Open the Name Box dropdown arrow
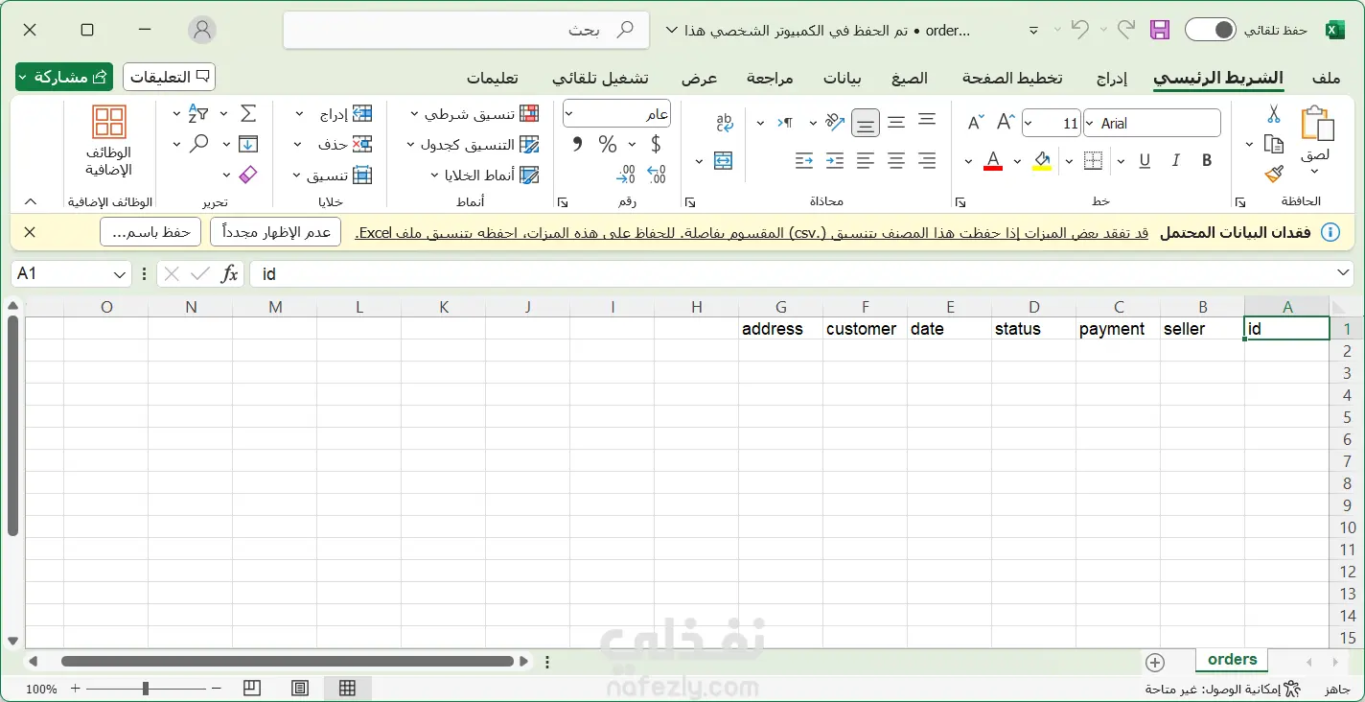This screenshot has height=702, width=1365. (x=120, y=274)
